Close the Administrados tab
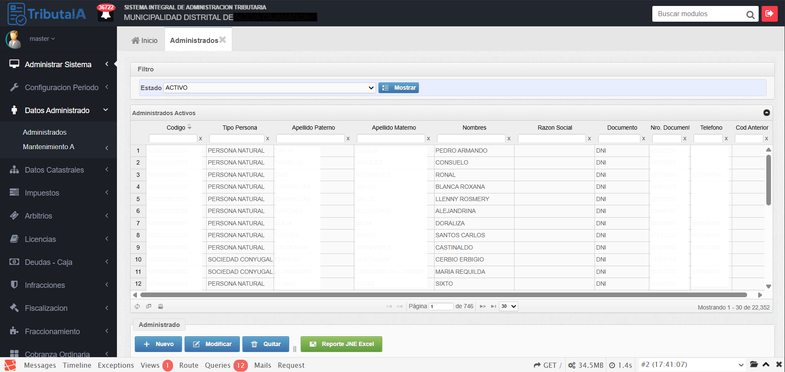Viewport: 785px width, 372px height. (x=223, y=40)
